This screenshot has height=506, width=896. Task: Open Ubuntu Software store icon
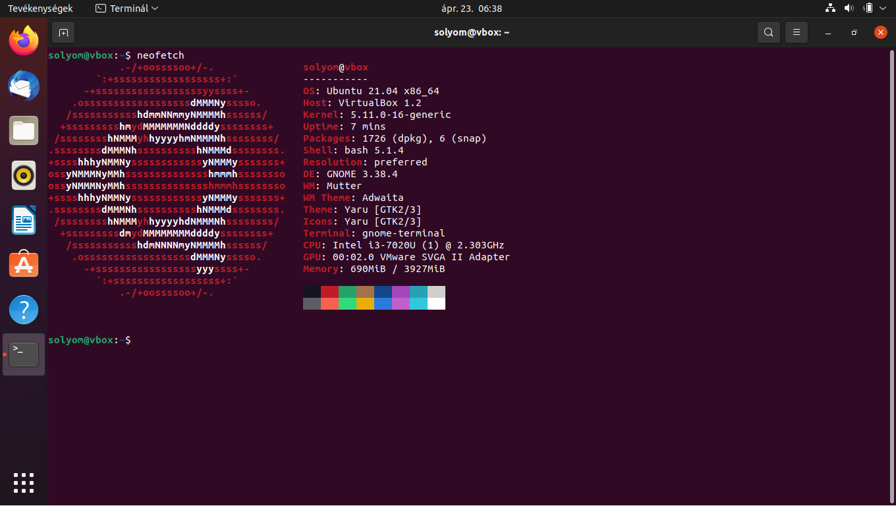click(x=24, y=265)
